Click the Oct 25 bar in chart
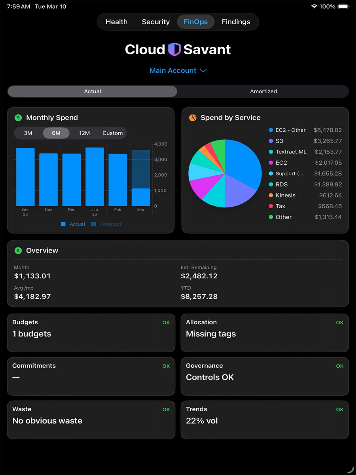This screenshot has height=475, width=356. point(25,177)
